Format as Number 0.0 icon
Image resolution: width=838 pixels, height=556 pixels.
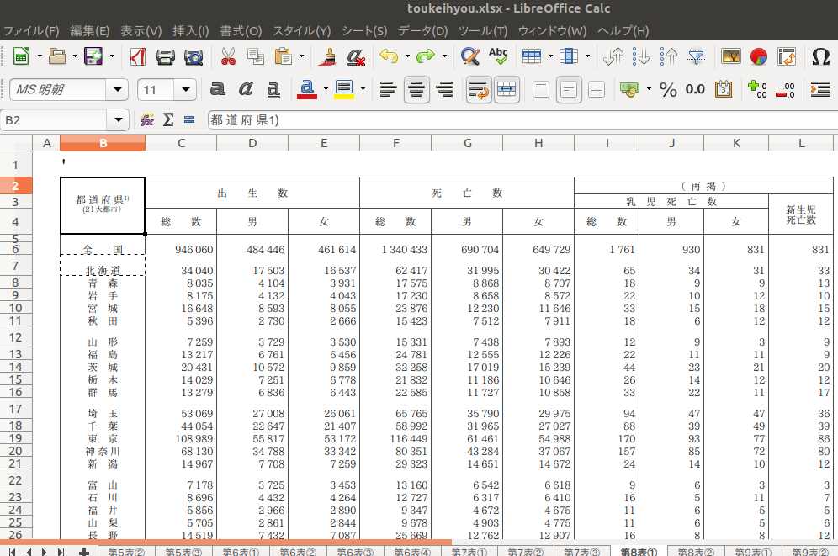point(695,89)
